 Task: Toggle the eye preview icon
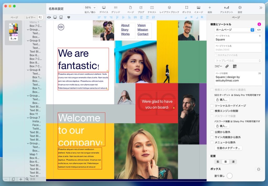coord(49,18)
